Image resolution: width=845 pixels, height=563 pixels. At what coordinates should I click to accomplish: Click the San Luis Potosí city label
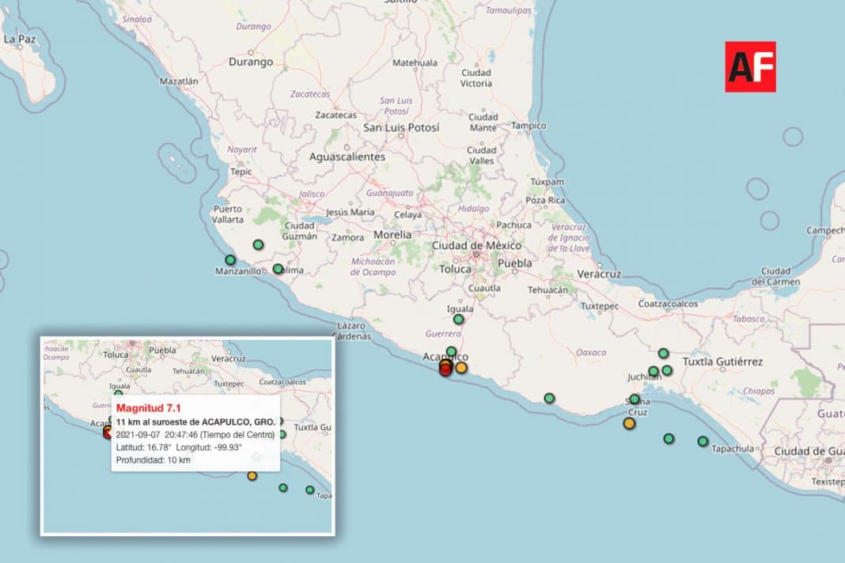point(400,127)
